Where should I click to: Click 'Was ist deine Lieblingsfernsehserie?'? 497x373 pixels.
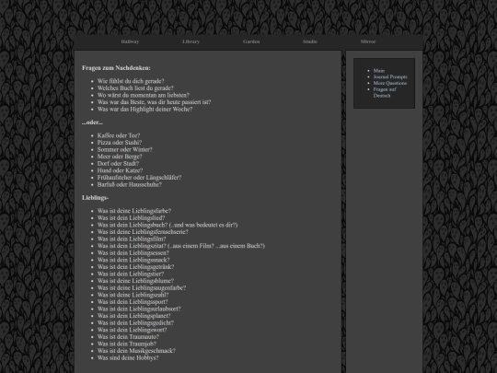coord(143,232)
